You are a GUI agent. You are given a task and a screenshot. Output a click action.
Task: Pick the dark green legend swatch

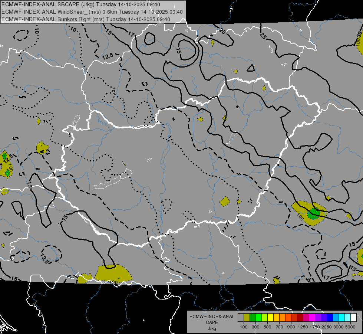point(253,317)
